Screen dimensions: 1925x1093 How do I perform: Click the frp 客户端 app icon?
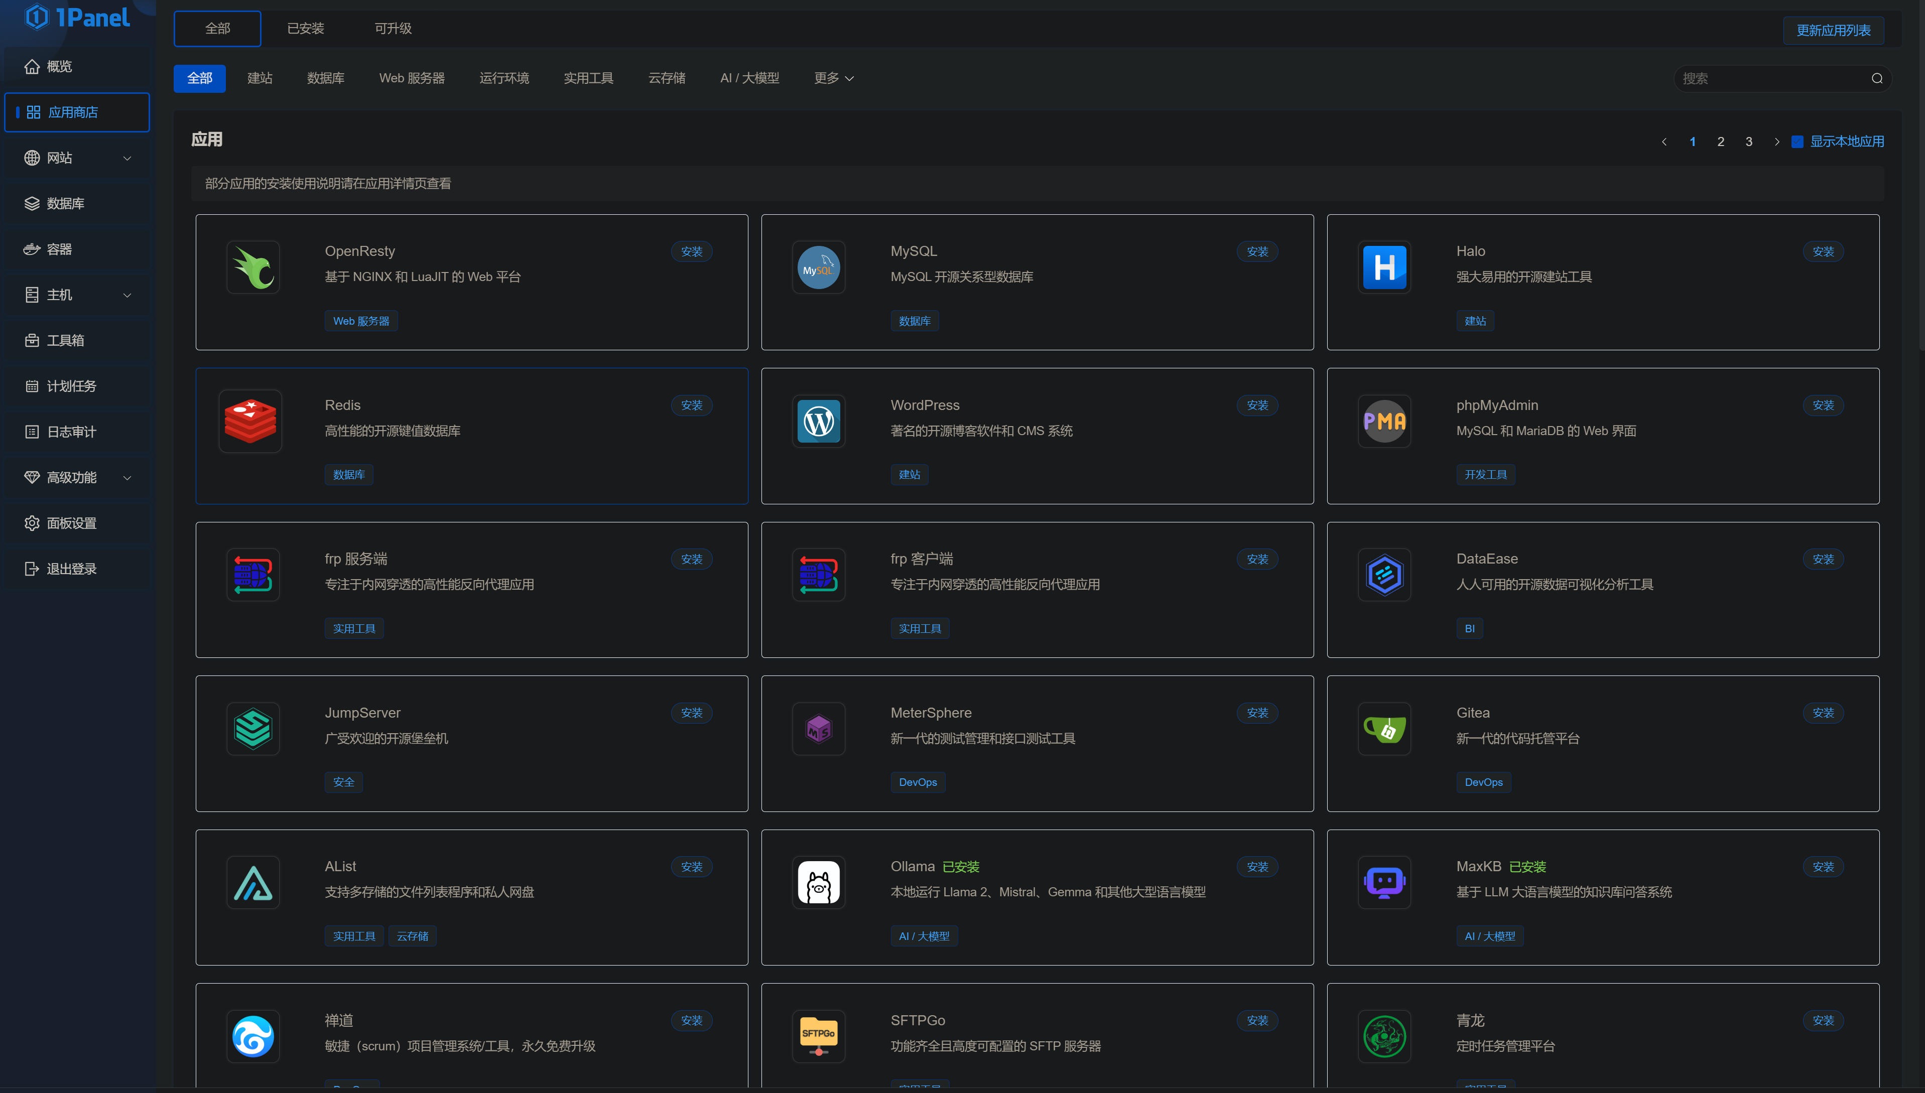(x=818, y=575)
